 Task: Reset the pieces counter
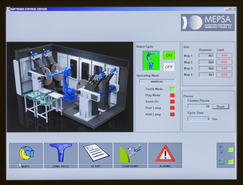220,106
